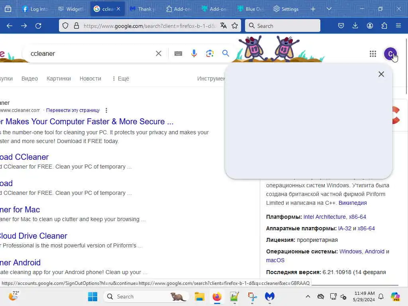This screenshot has height=306, width=408.
Task: Bookmark this page with star icon
Action: 235,25
